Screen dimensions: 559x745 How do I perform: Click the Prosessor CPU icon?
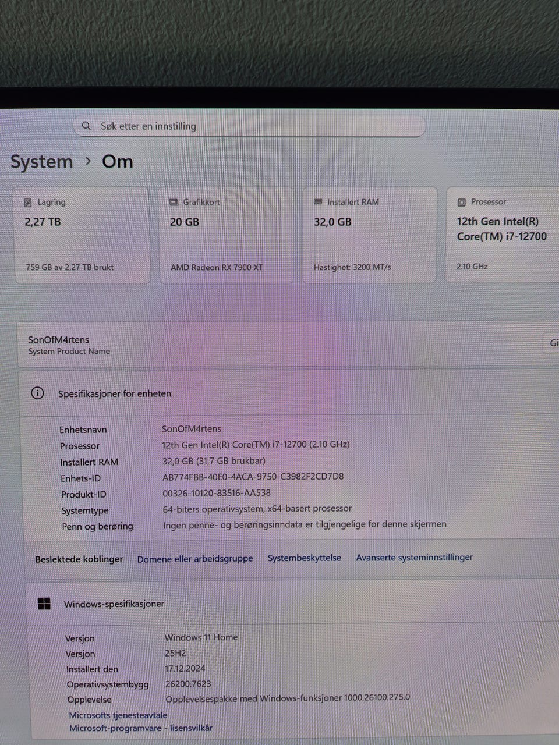(x=462, y=202)
